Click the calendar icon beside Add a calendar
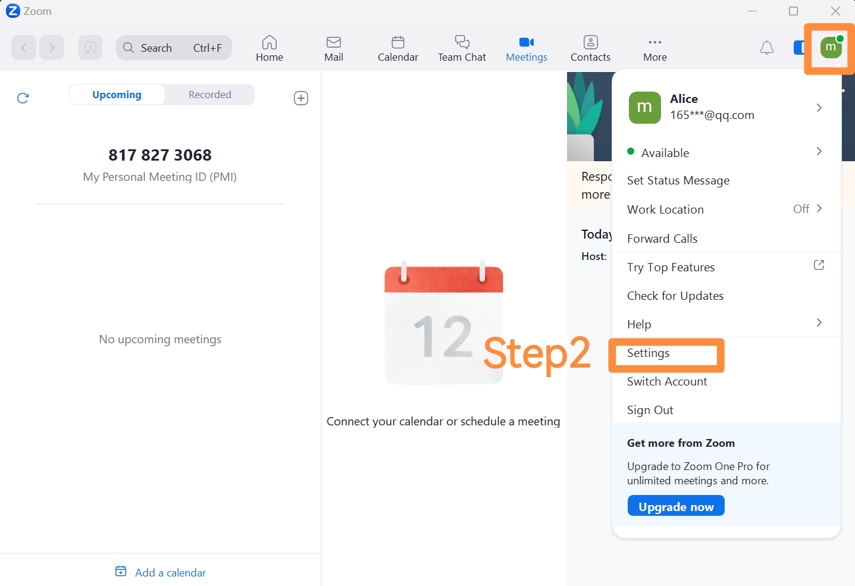The image size is (855, 586). 121,571
